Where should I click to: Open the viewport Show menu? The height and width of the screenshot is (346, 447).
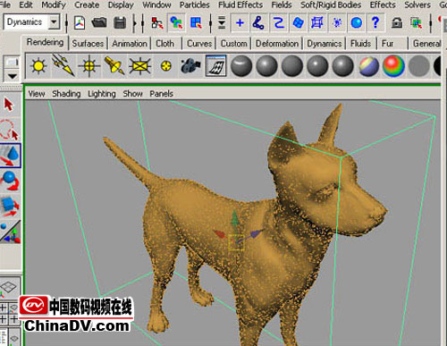132,94
